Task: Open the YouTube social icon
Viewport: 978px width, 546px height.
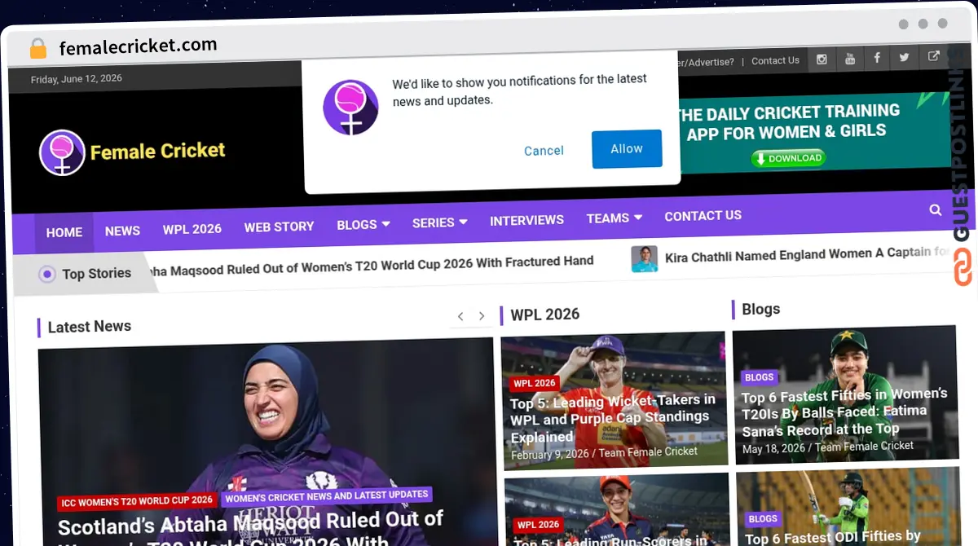Action: click(849, 59)
